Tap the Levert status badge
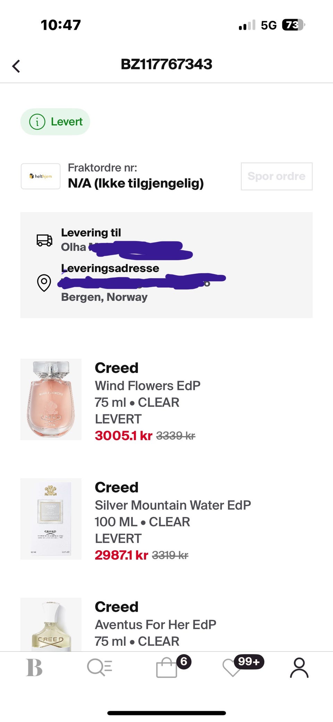Screen dimensions: 333x722 [x=55, y=122]
